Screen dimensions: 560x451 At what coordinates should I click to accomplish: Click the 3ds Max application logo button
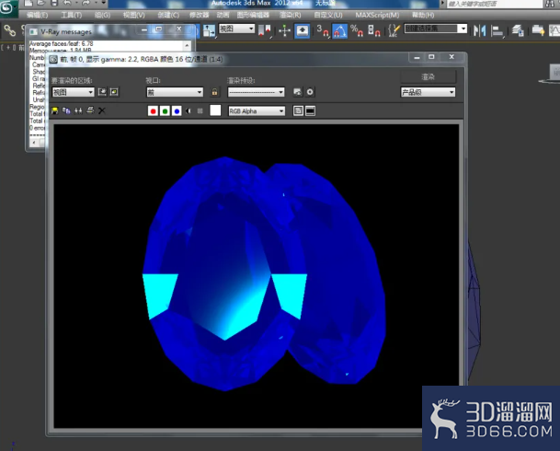(7, 8)
